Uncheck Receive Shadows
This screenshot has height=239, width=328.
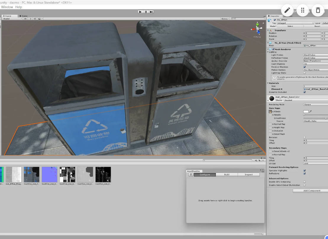pyautogui.click(x=305, y=67)
